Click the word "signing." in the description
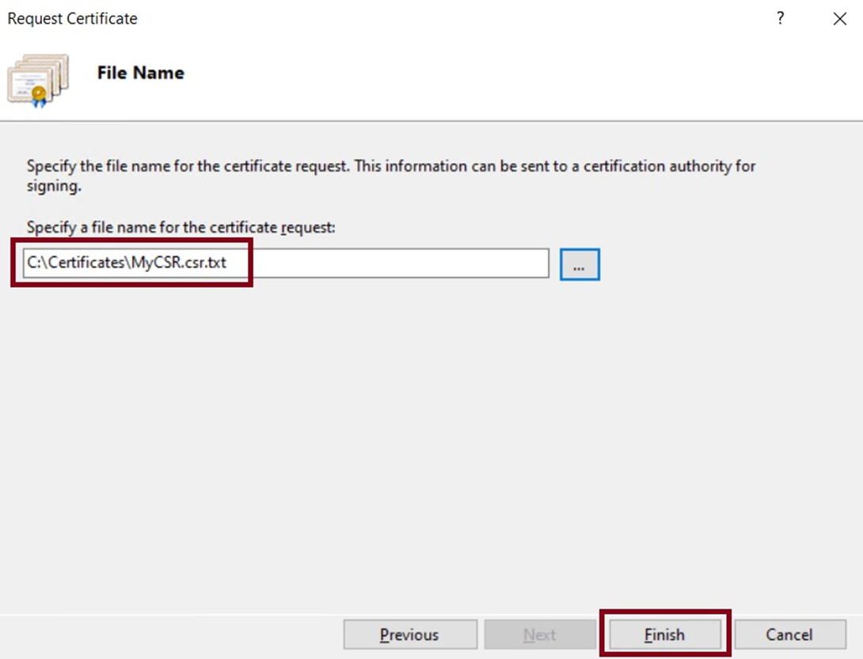Screen dimensions: 863x659 pos(54,188)
